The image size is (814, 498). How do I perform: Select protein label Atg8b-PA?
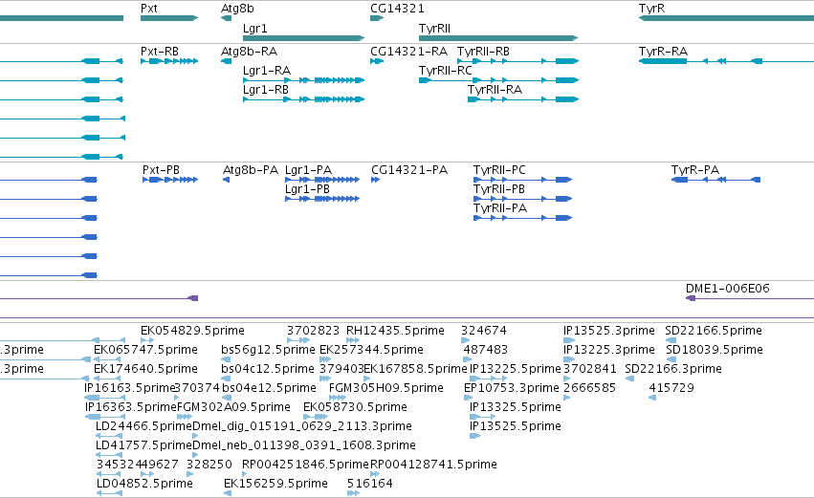pos(251,170)
